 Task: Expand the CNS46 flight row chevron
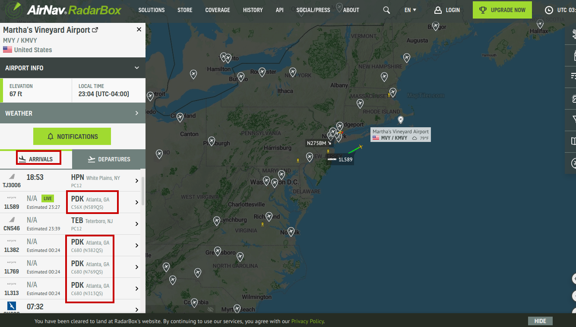(x=137, y=224)
